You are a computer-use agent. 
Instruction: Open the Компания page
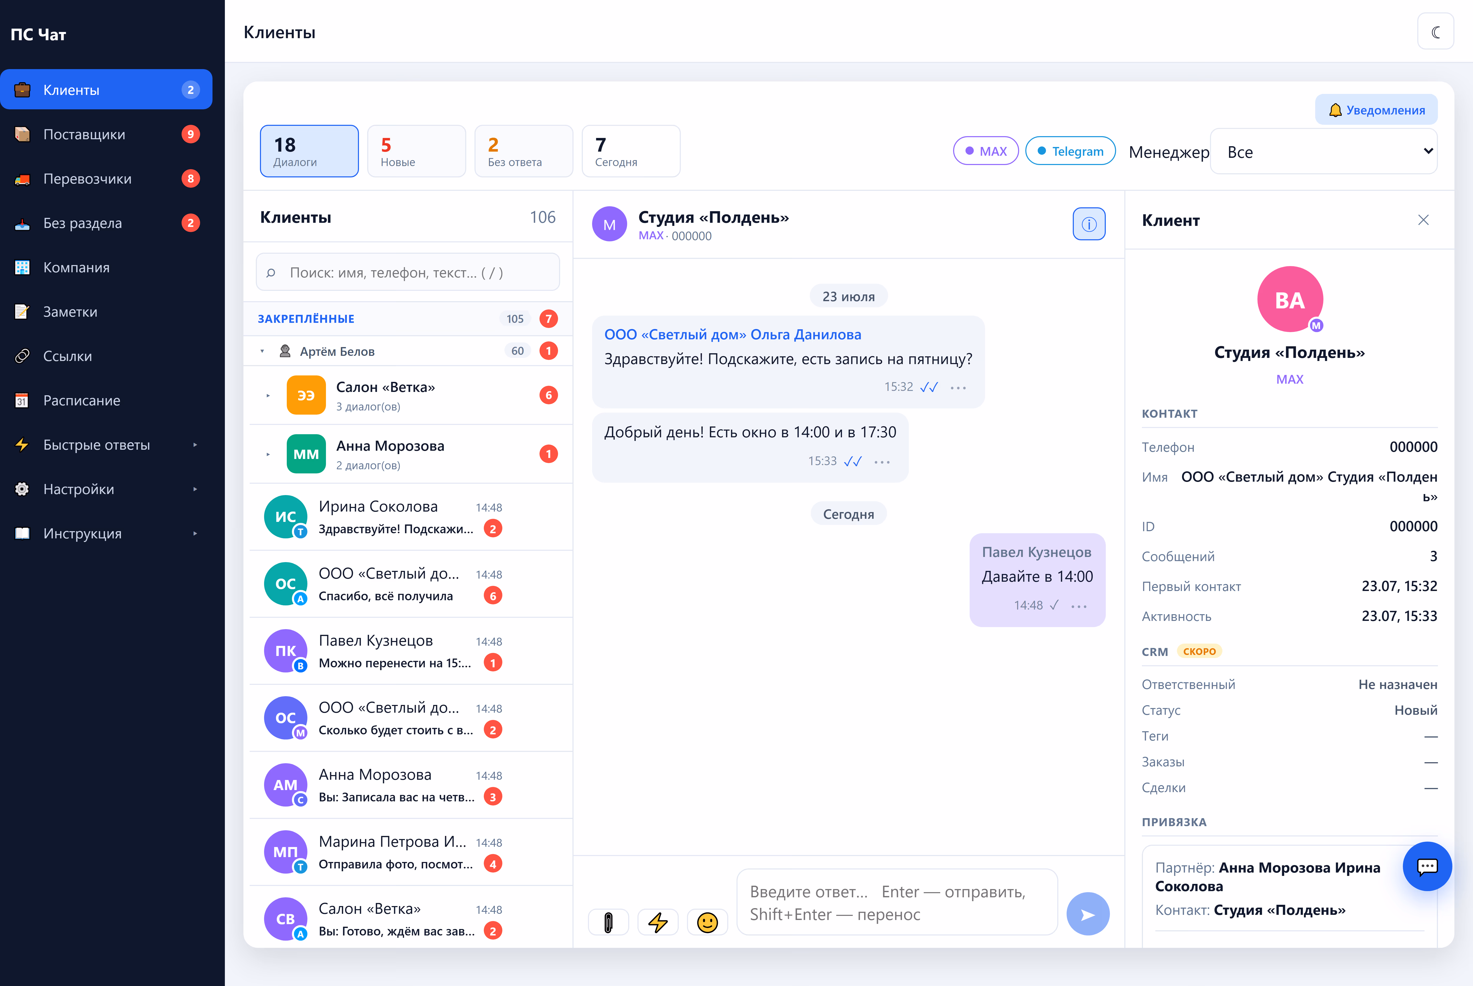click(106, 267)
